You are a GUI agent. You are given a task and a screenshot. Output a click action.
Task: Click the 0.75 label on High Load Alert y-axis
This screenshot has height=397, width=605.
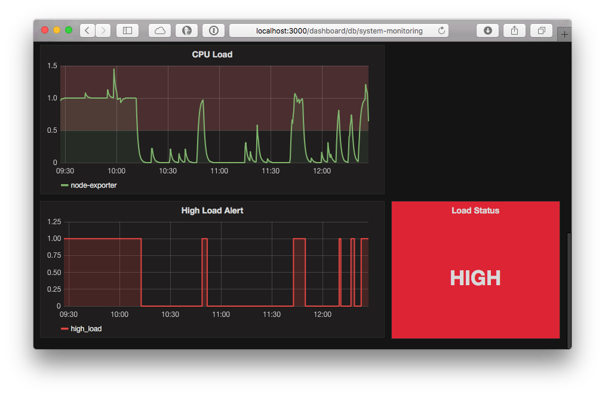point(54,255)
